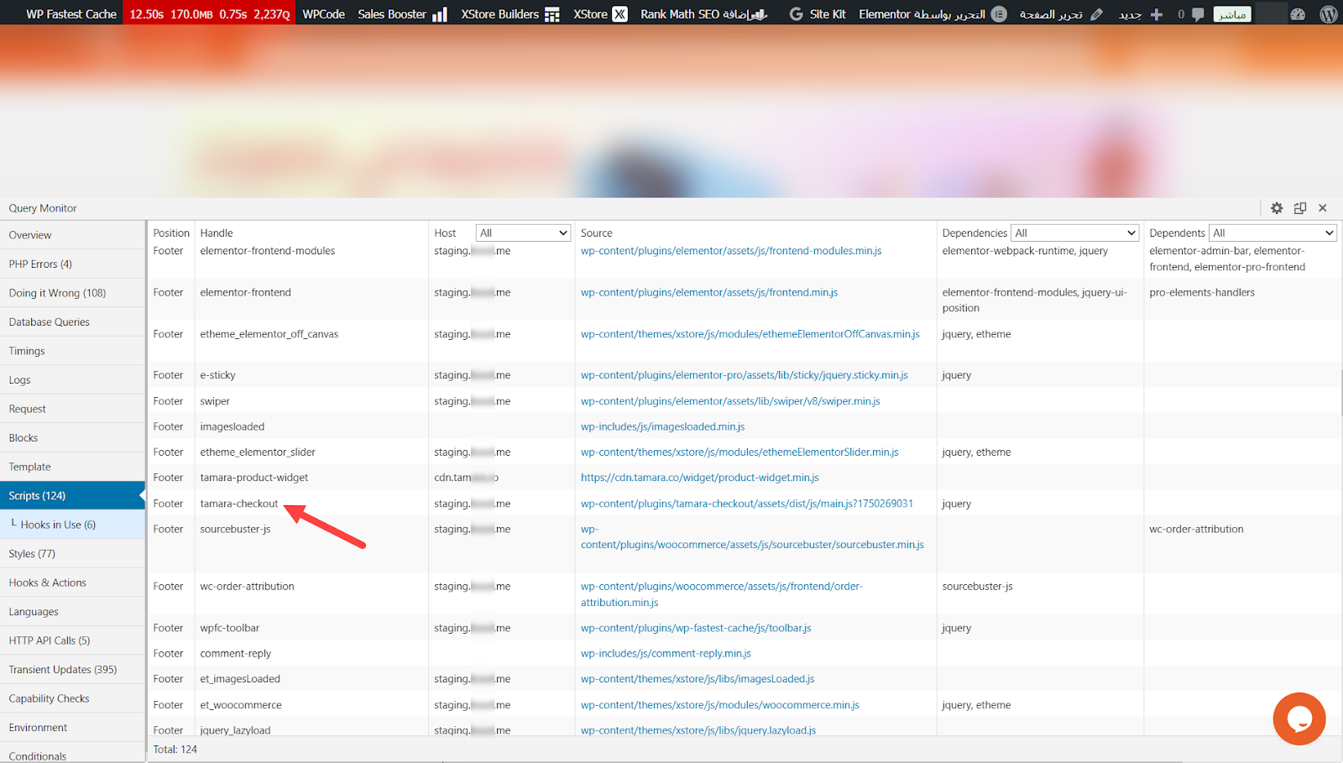Click the Query Monitor red stats summary
Image resolution: width=1343 pixels, height=763 pixels.
tap(209, 14)
